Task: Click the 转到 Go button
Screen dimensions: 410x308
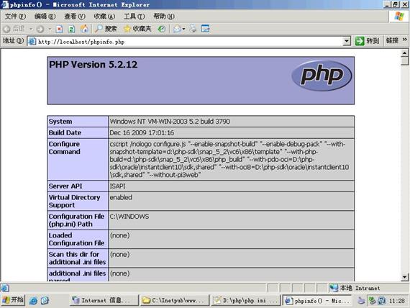Action: pyautogui.click(x=367, y=41)
